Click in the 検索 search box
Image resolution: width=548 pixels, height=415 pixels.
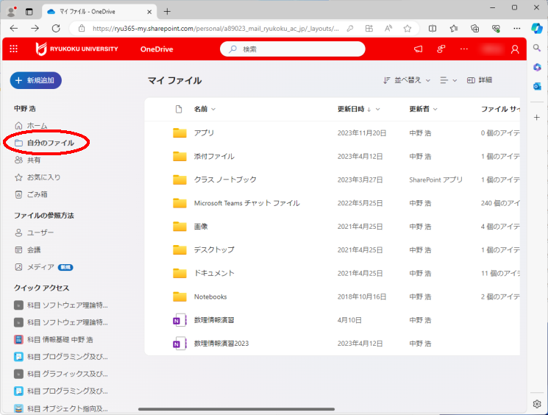293,49
